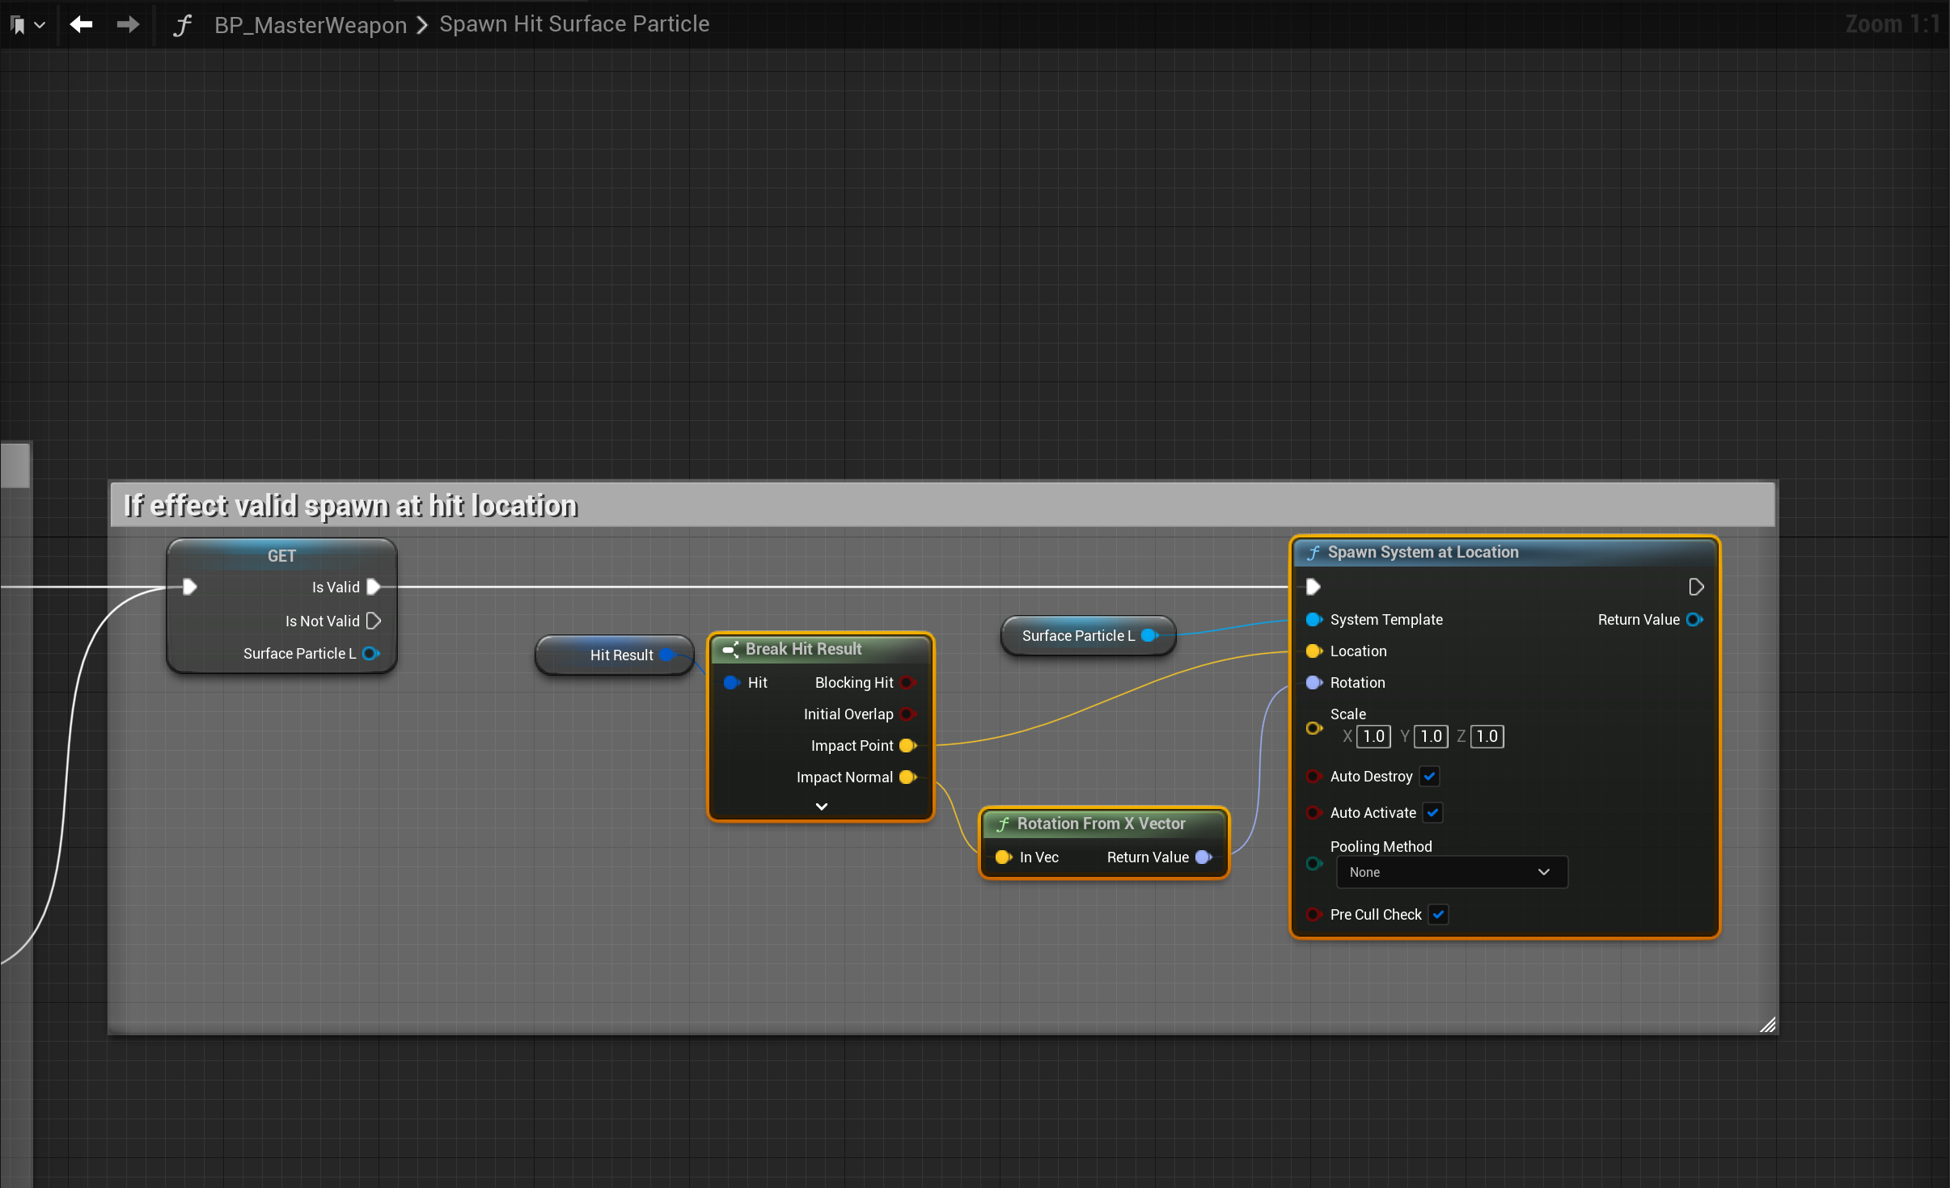Click the Scale Z value field

pos(1487,736)
